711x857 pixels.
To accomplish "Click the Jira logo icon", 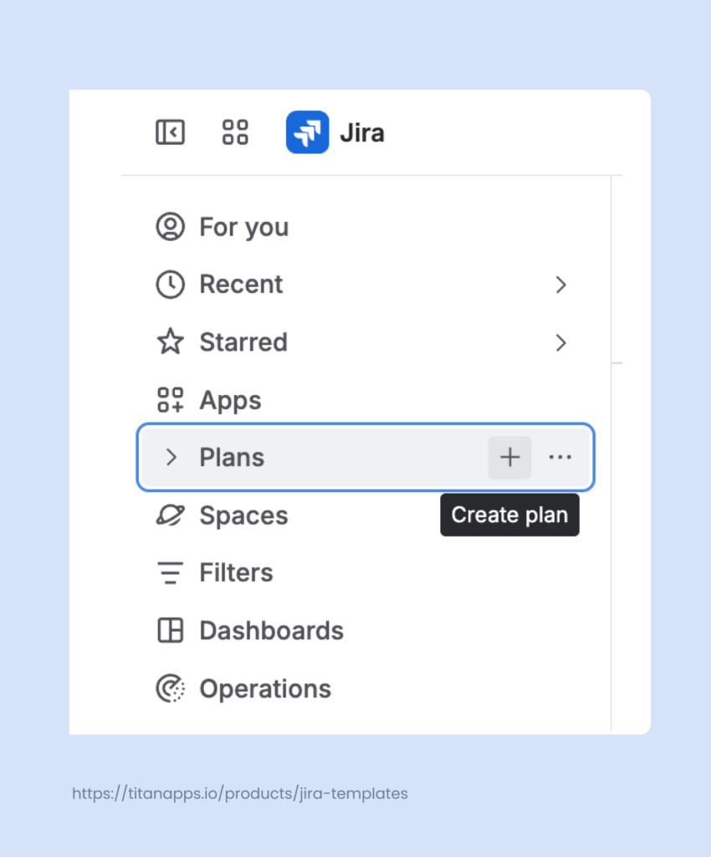I will pyautogui.click(x=307, y=131).
